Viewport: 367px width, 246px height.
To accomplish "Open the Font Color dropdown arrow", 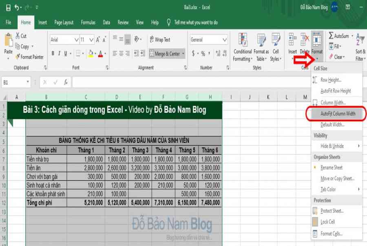I will click(105, 53).
